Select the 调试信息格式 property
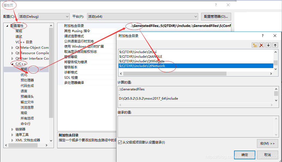The height and width of the screenshot is (162, 282). point(74,36)
